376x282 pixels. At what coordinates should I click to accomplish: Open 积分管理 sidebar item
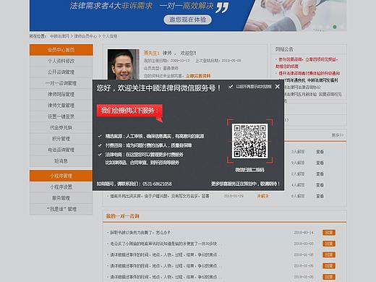[x=61, y=139]
